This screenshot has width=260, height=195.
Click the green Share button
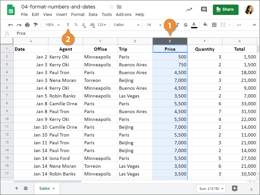tap(226, 9)
